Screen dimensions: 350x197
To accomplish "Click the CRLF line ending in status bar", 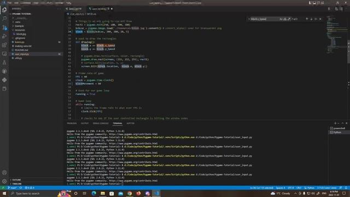I will point(299,188).
